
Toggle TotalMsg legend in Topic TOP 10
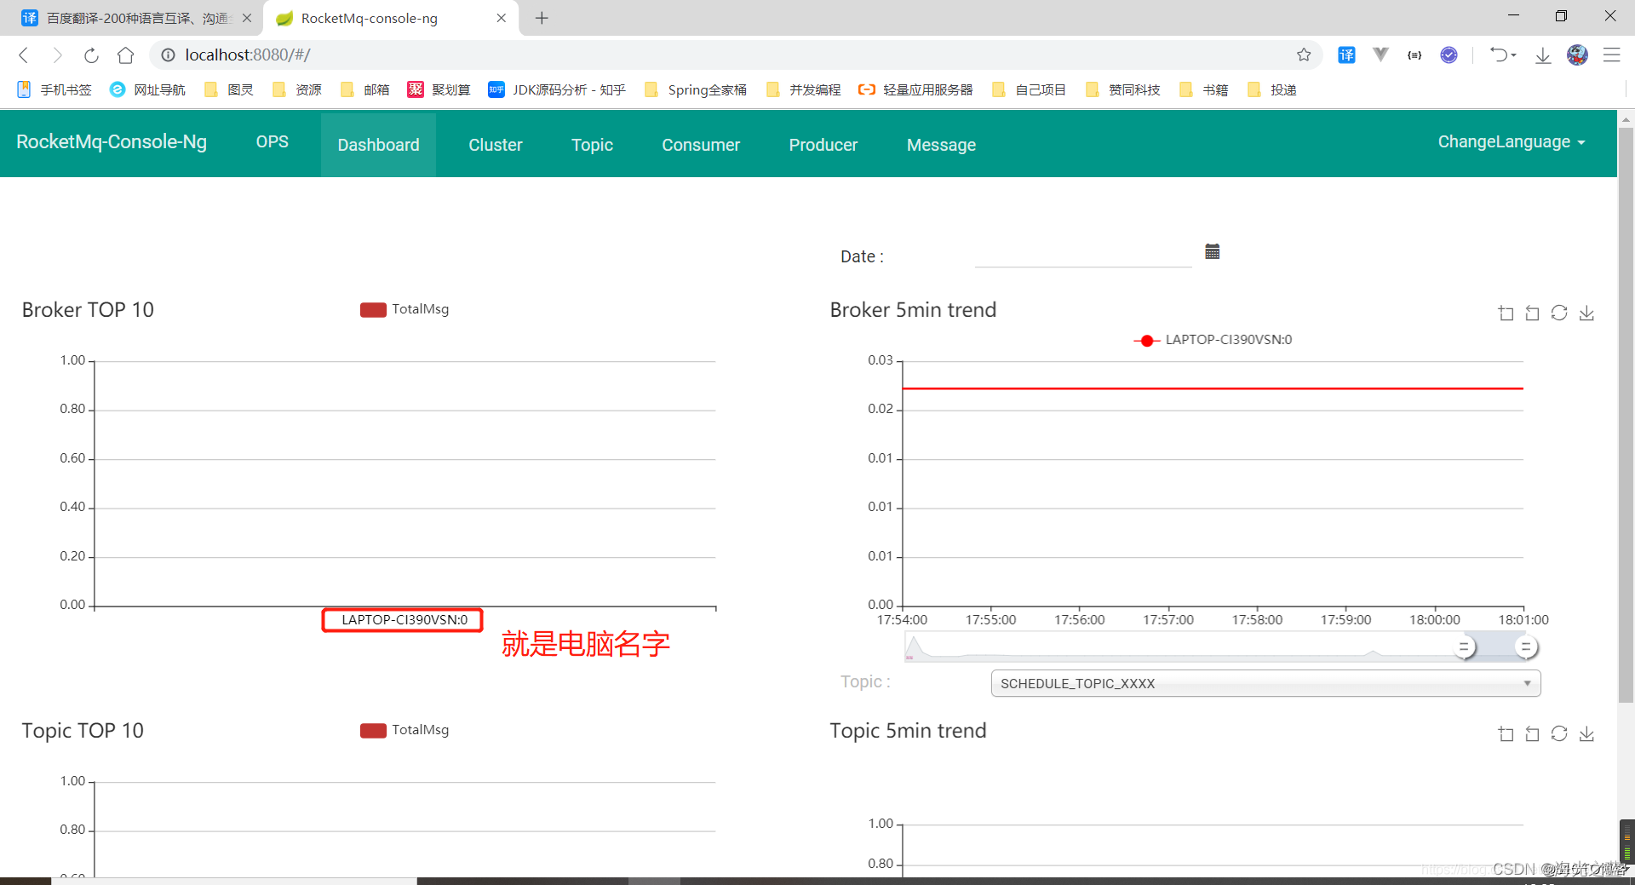(x=404, y=730)
